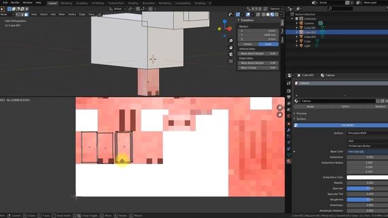The image size is (388, 218).
Task: Toggle the Use Nodes button
Action: click(341, 125)
